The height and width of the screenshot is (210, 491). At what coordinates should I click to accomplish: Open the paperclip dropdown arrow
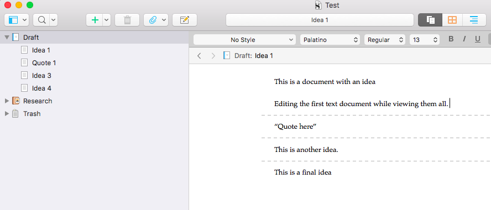point(164,20)
